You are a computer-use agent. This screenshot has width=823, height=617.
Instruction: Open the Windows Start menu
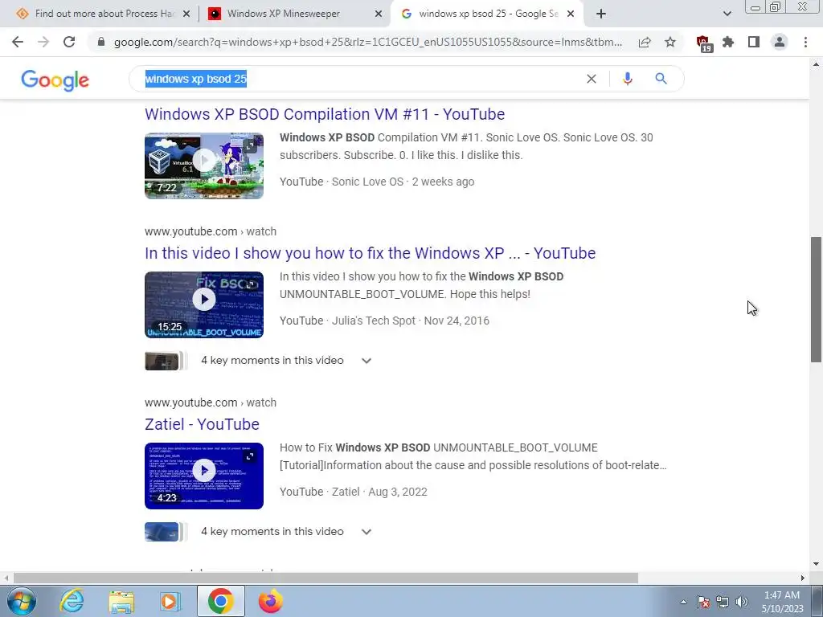coord(22,601)
